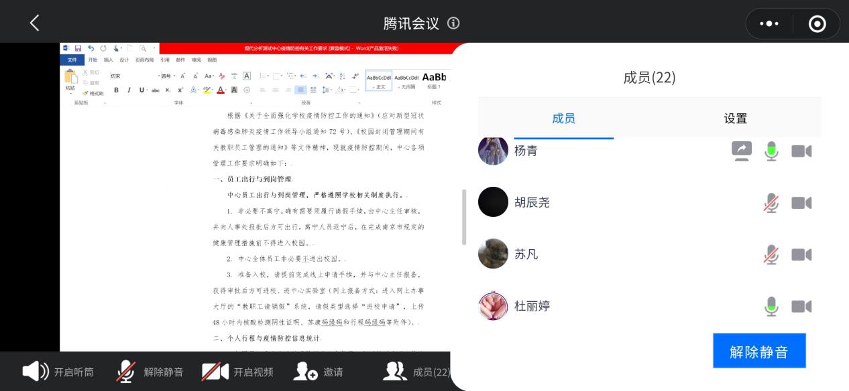The height and width of the screenshot is (391, 849).
Task: Click the text effects glowing A icon
Action: pos(193,90)
